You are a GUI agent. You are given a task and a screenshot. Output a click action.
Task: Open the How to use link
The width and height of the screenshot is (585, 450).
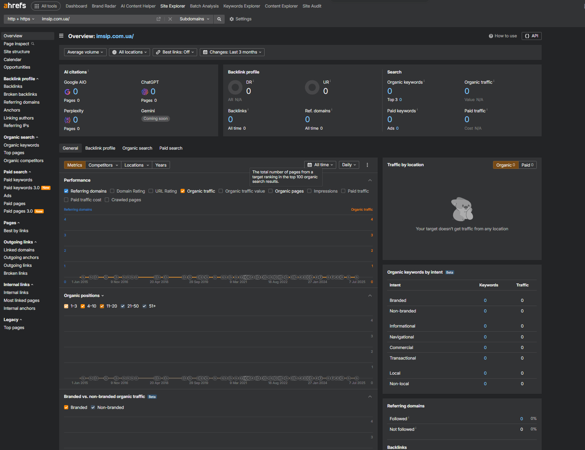point(503,36)
